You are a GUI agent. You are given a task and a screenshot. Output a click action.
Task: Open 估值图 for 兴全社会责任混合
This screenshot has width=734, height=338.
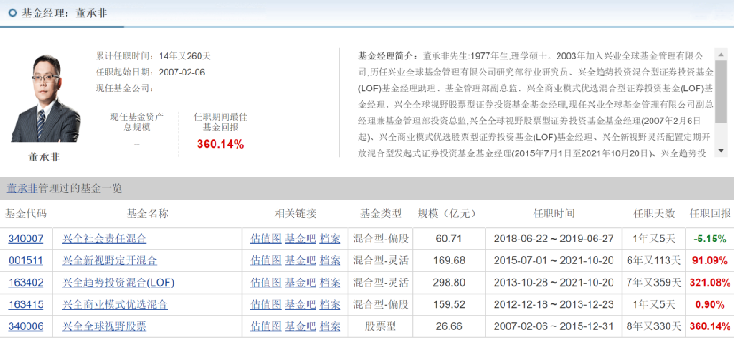click(x=265, y=239)
